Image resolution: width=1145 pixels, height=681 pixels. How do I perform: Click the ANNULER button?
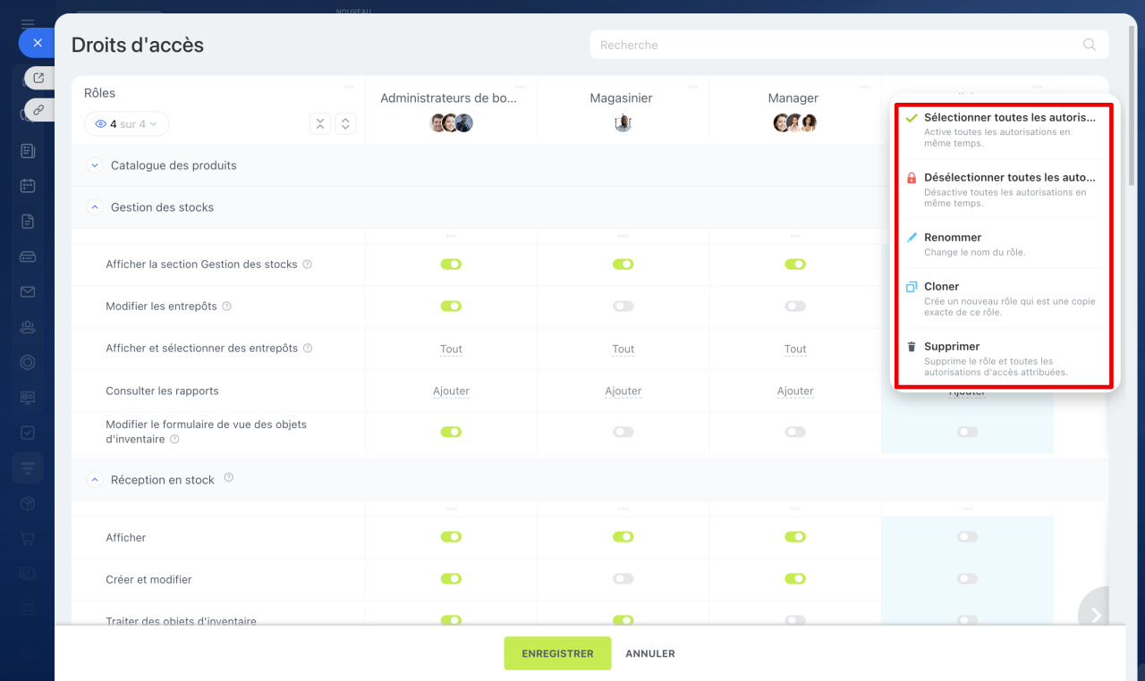click(650, 653)
